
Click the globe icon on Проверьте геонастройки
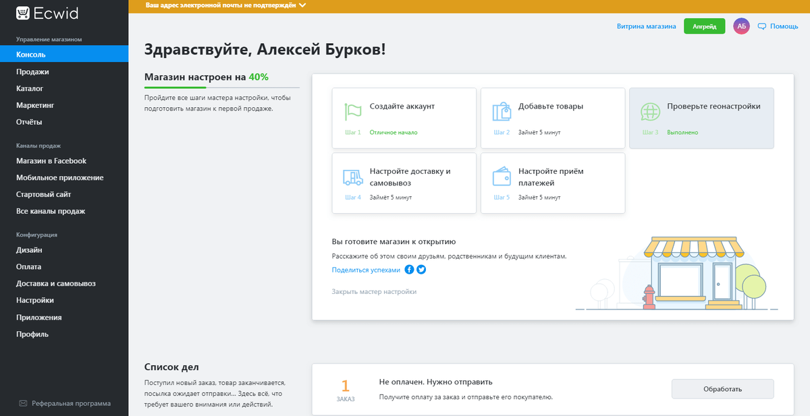(x=650, y=111)
